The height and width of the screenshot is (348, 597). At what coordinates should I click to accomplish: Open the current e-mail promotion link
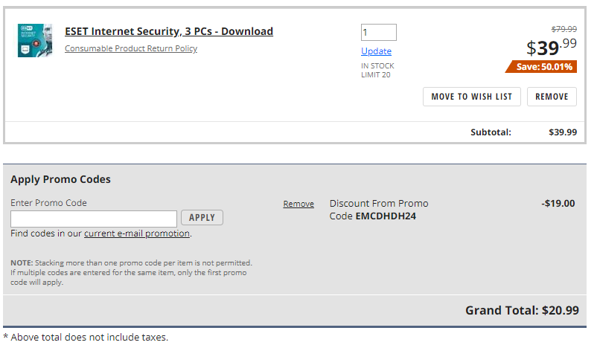[x=137, y=233]
